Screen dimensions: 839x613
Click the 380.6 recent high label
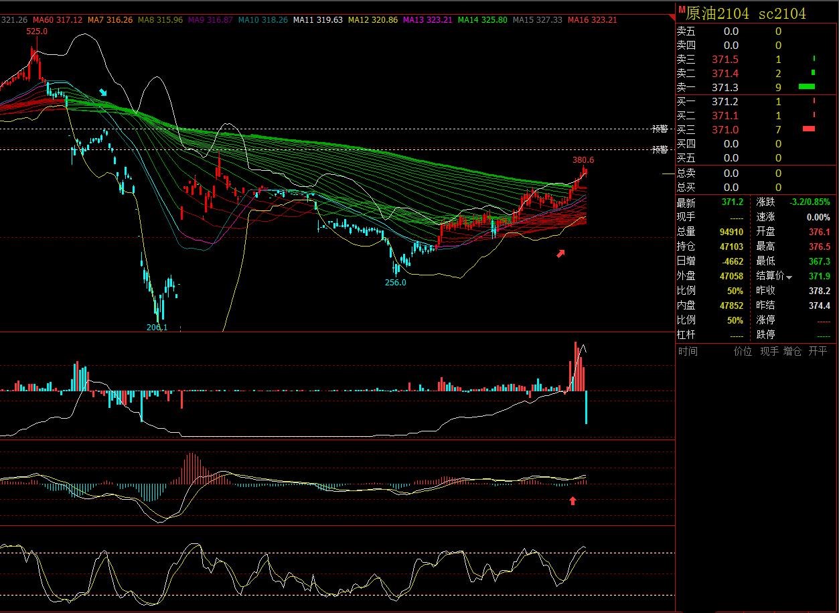pos(583,160)
